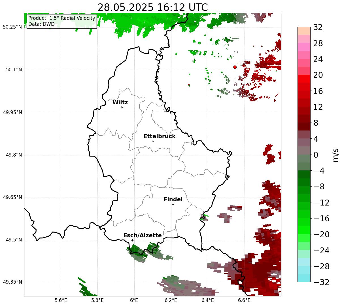Click the cross marker under Ettelbruck
This screenshot has height=306, width=342.
(x=153, y=141)
